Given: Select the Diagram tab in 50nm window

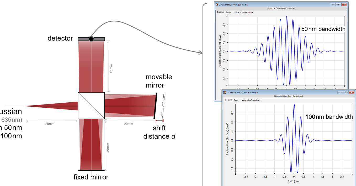Looking at the screenshot, I should [x=220, y=12].
